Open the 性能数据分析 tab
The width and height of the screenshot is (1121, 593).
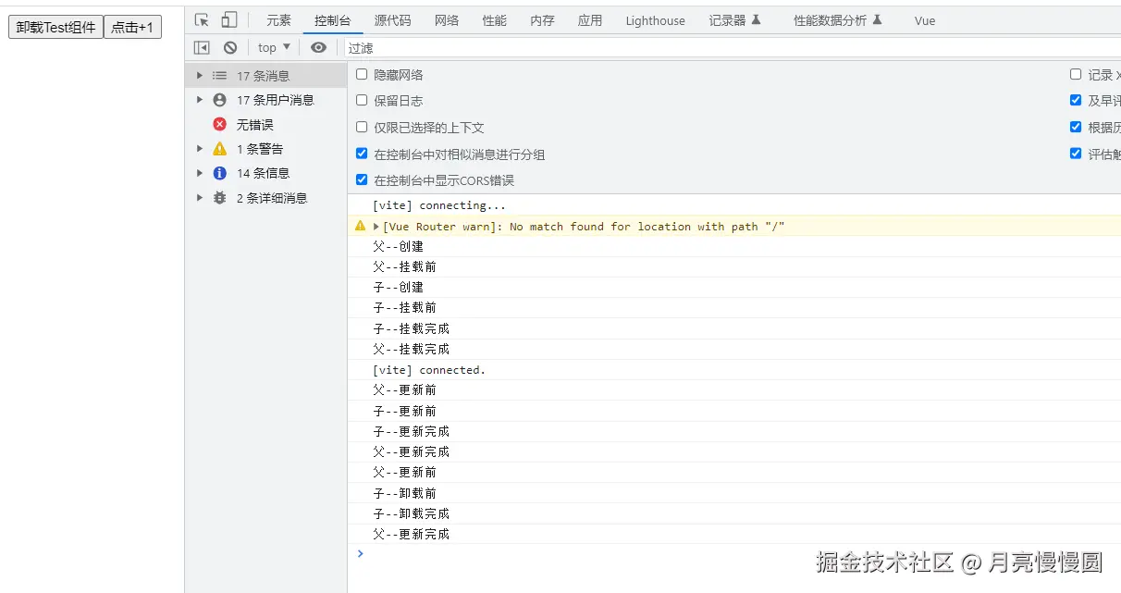coord(838,20)
